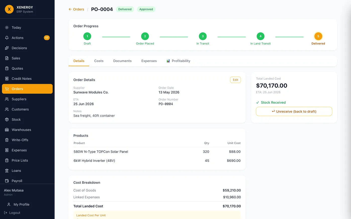Click the Approved status badge
Screen dimensions: 351x219
(x=146, y=9)
